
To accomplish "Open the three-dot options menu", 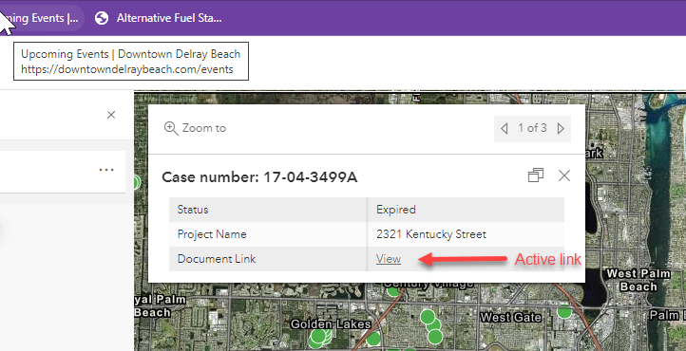I will [106, 170].
